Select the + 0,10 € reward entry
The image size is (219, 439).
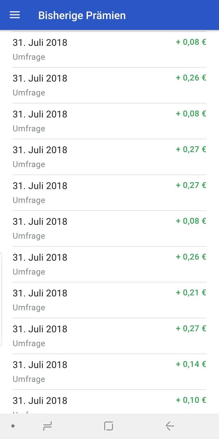(x=109, y=402)
